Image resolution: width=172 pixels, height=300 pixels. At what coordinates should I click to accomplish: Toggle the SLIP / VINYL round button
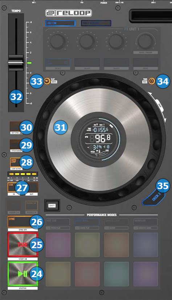click(x=47, y=81)
